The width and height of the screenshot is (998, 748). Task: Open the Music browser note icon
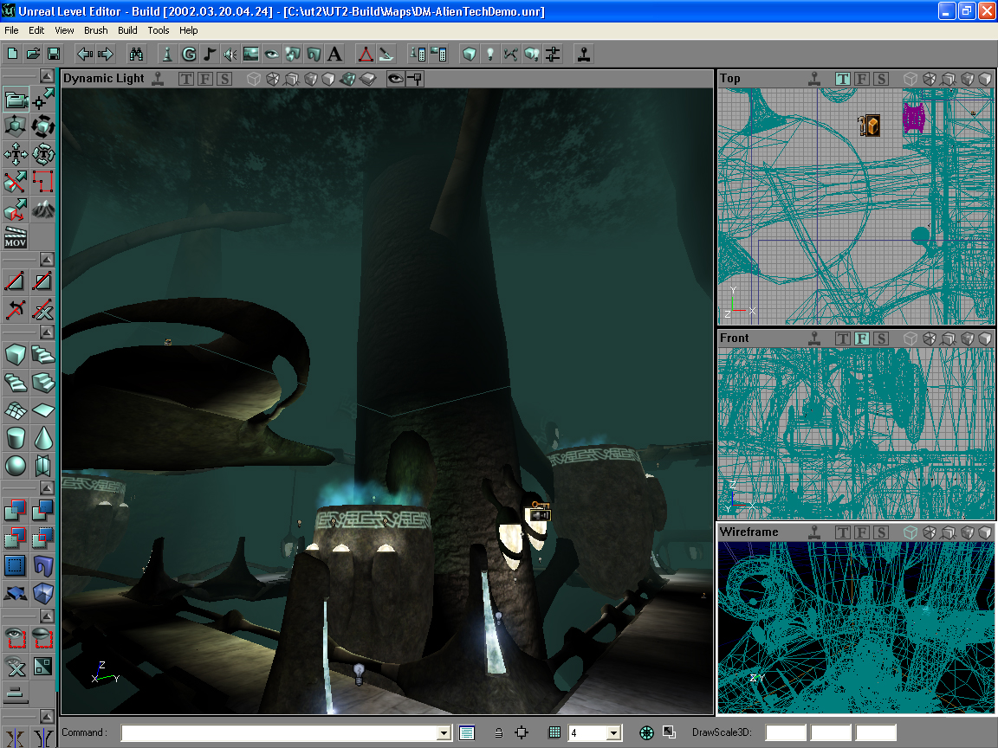pyautogui.click(x=210, y=54)
